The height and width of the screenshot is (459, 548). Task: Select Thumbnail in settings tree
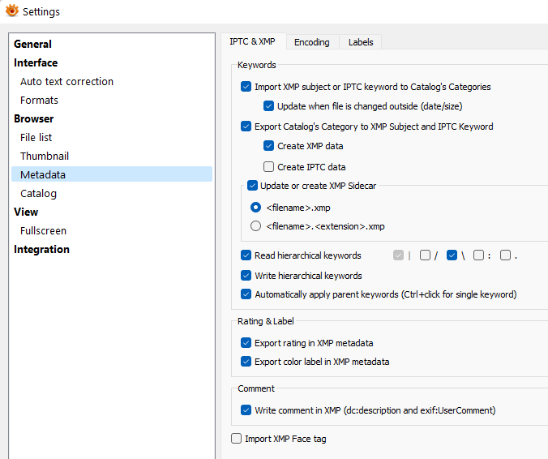(x=45, y=156)
